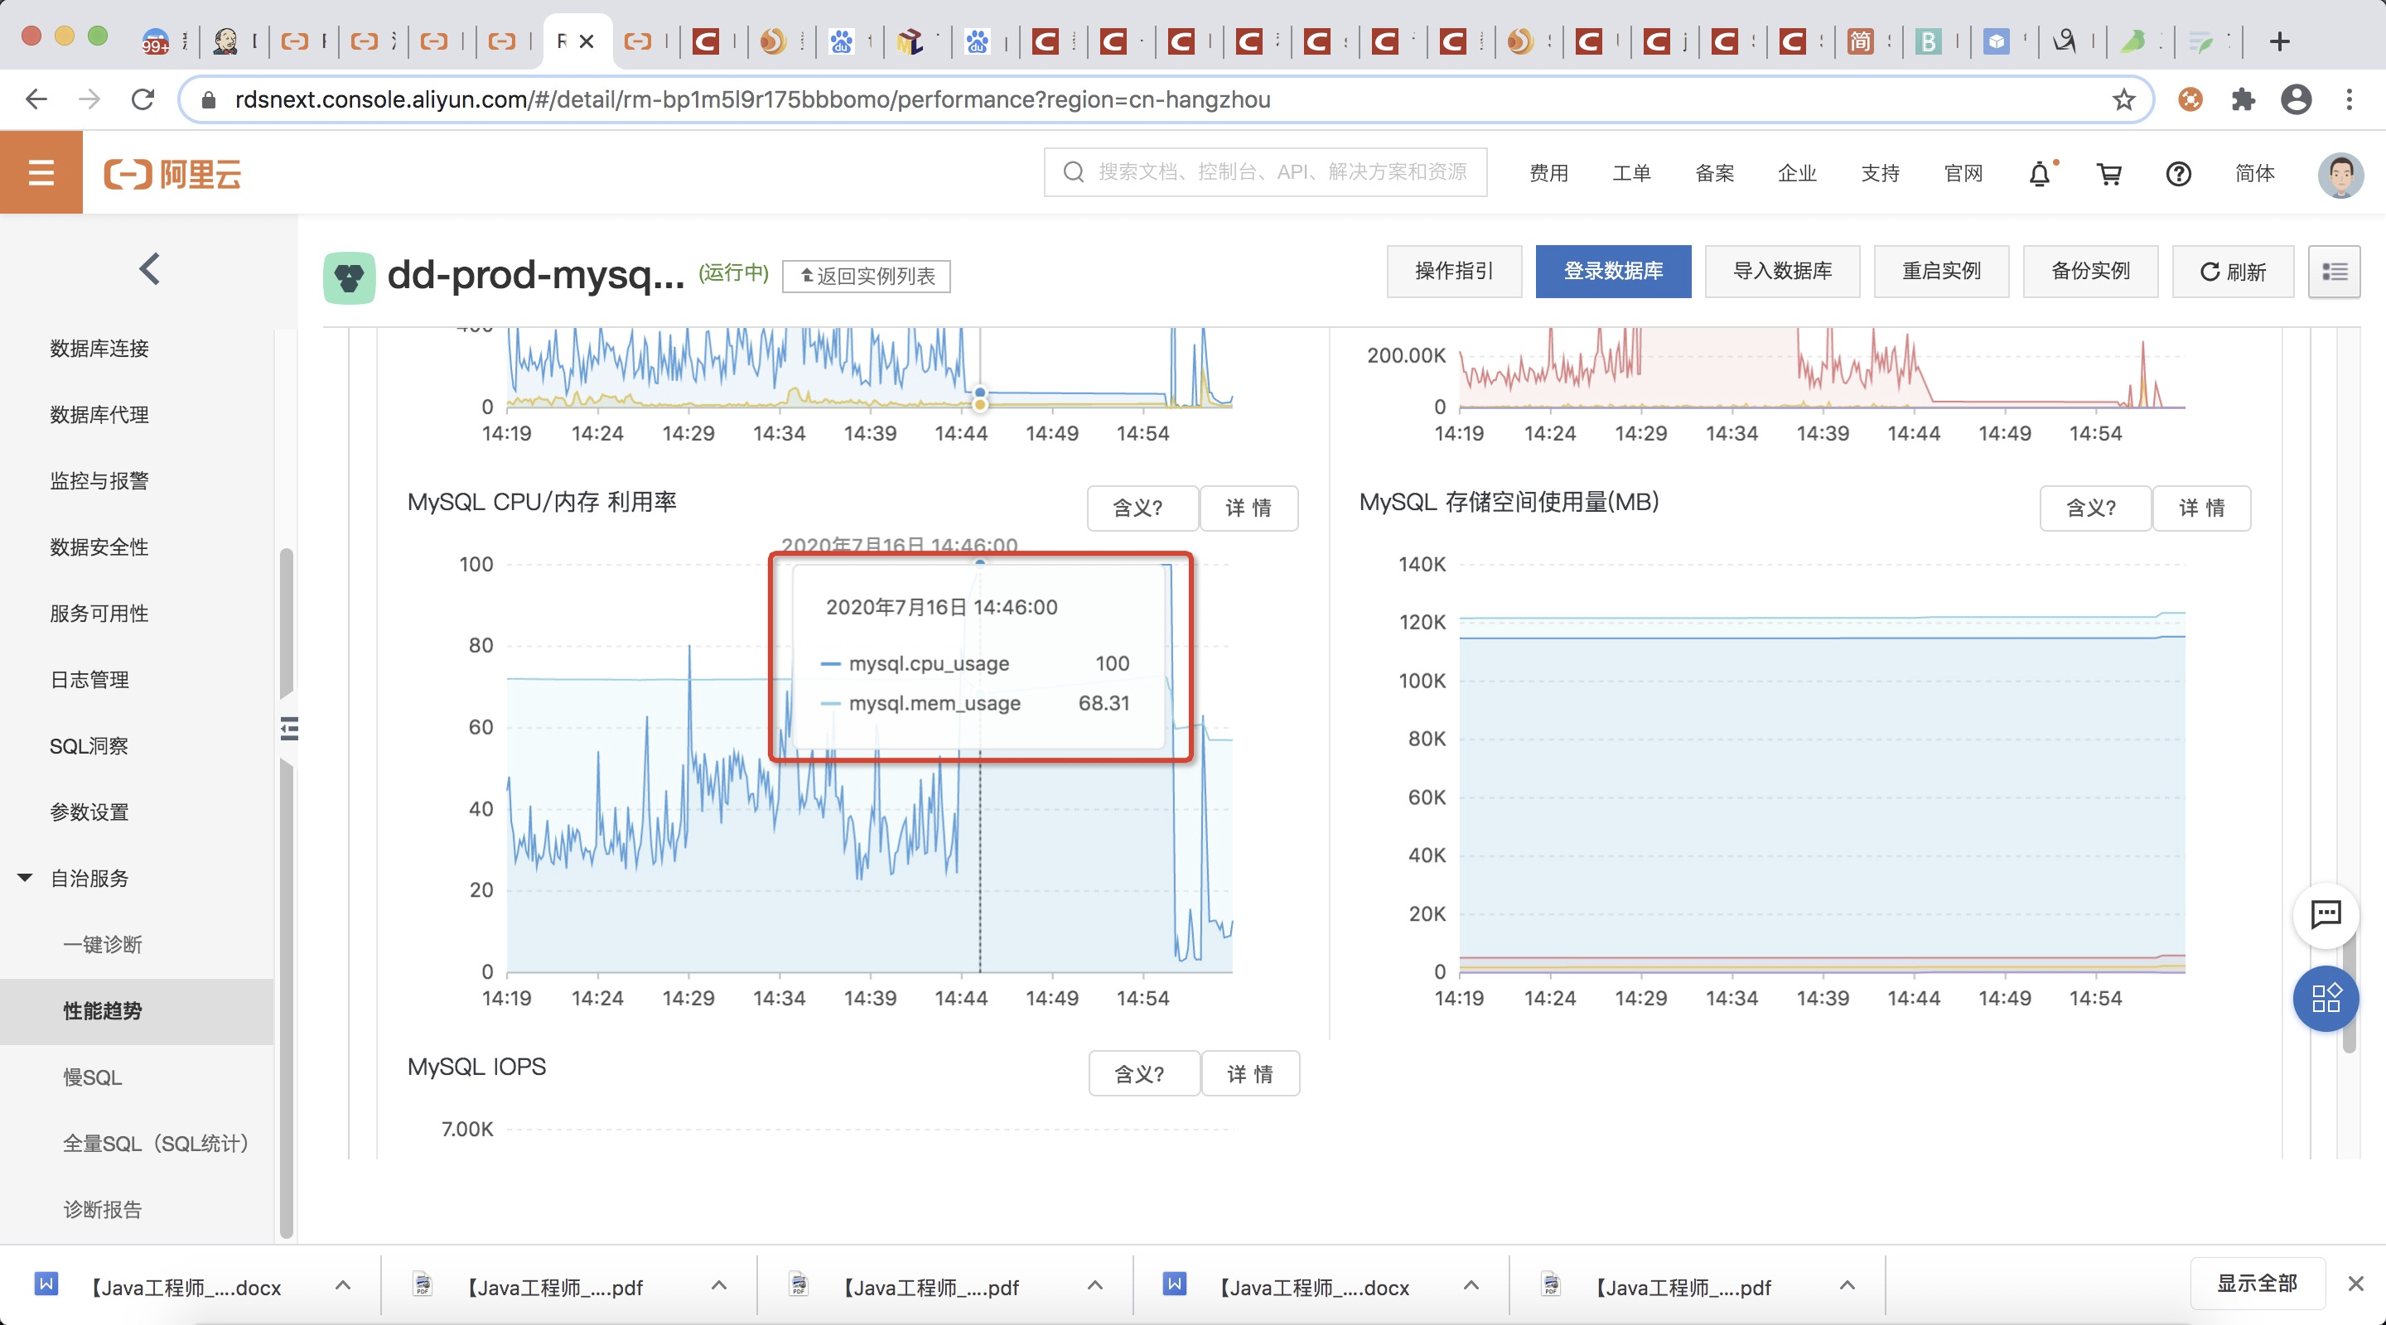Viewport: 2386px width, 1325px height.
Task: Open the hamburger menu beside the Aliyun logo
Action: [x=41, y=172]
